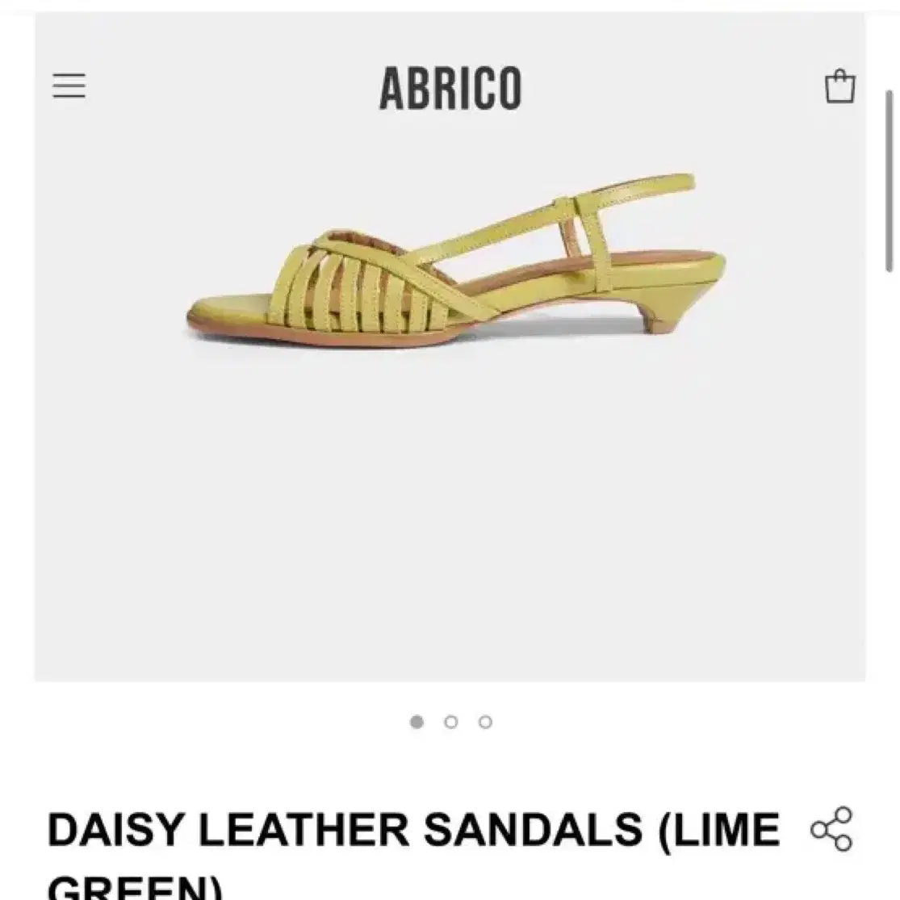The width and height of the screenshot is (900, 900).
Task: Click the lime green sandal photo
Action: coord(456,262)
